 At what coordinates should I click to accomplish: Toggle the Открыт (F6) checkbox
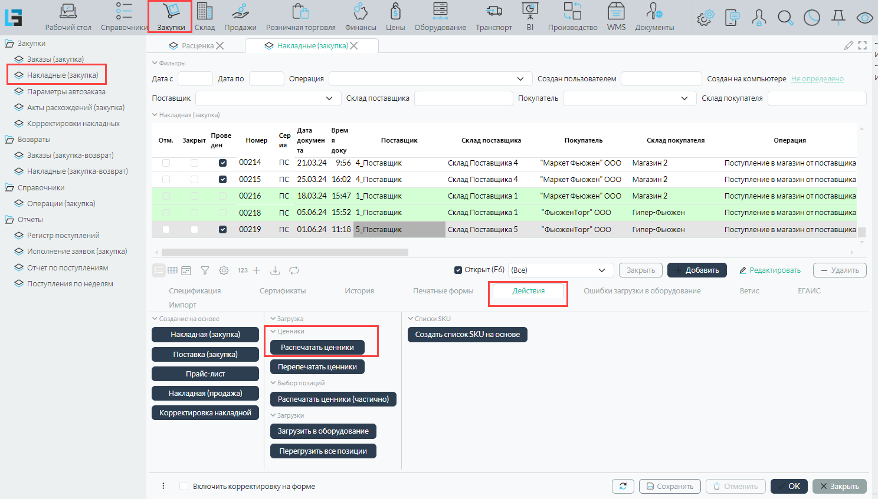458,270
